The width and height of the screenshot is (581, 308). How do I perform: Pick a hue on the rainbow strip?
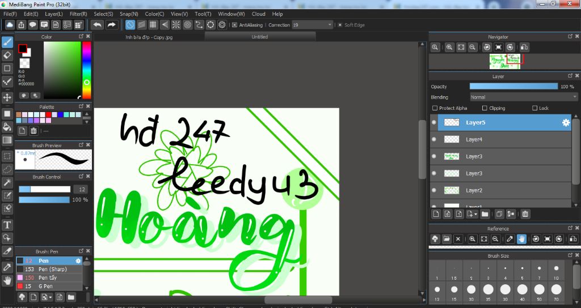[x=86, y=70]
